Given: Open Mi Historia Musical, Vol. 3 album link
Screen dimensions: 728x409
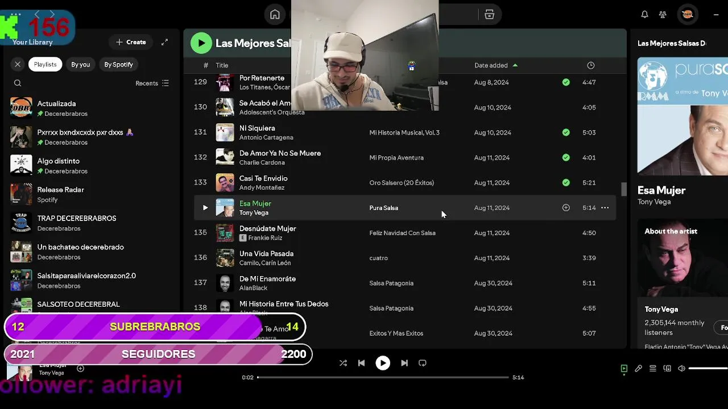Looking at the screenshot, I should click(404, 132).
